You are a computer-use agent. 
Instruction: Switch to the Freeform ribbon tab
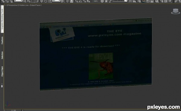click(x=2, y=40)
